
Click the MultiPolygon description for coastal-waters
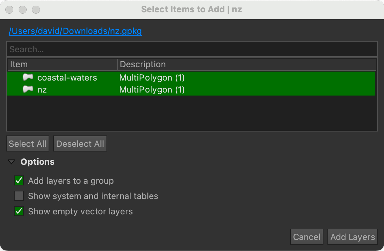click(152, 78)
